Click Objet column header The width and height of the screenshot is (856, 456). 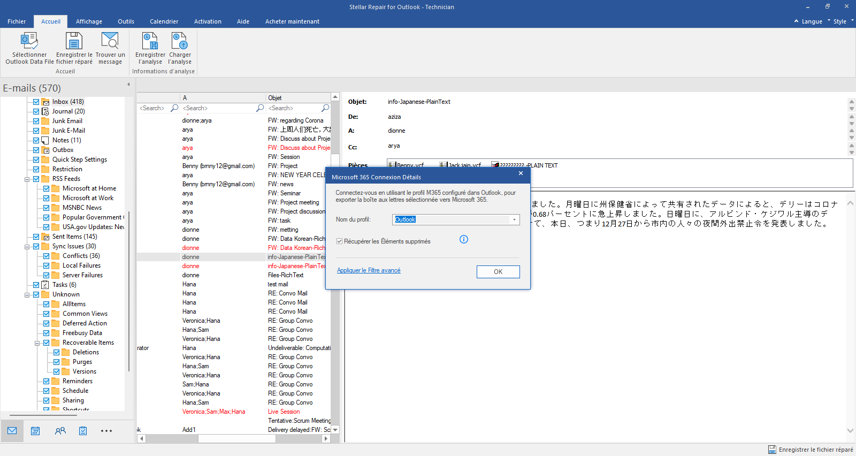pyautogui.click(x=298, y=98)
